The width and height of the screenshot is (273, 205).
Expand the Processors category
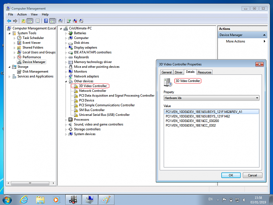pyautogui.click(x=66, y=120)
